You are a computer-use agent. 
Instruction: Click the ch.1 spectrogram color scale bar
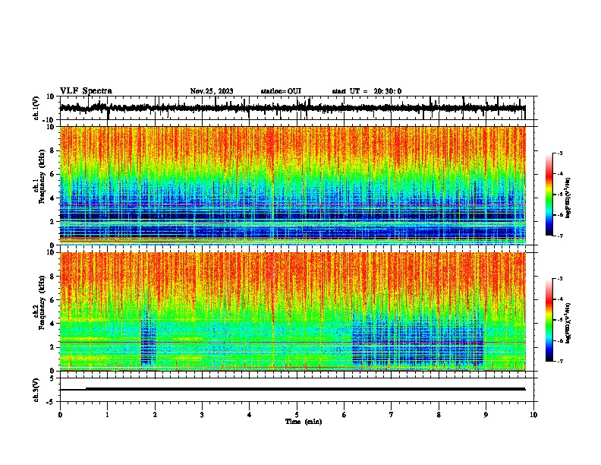click(x=549, y=195)
